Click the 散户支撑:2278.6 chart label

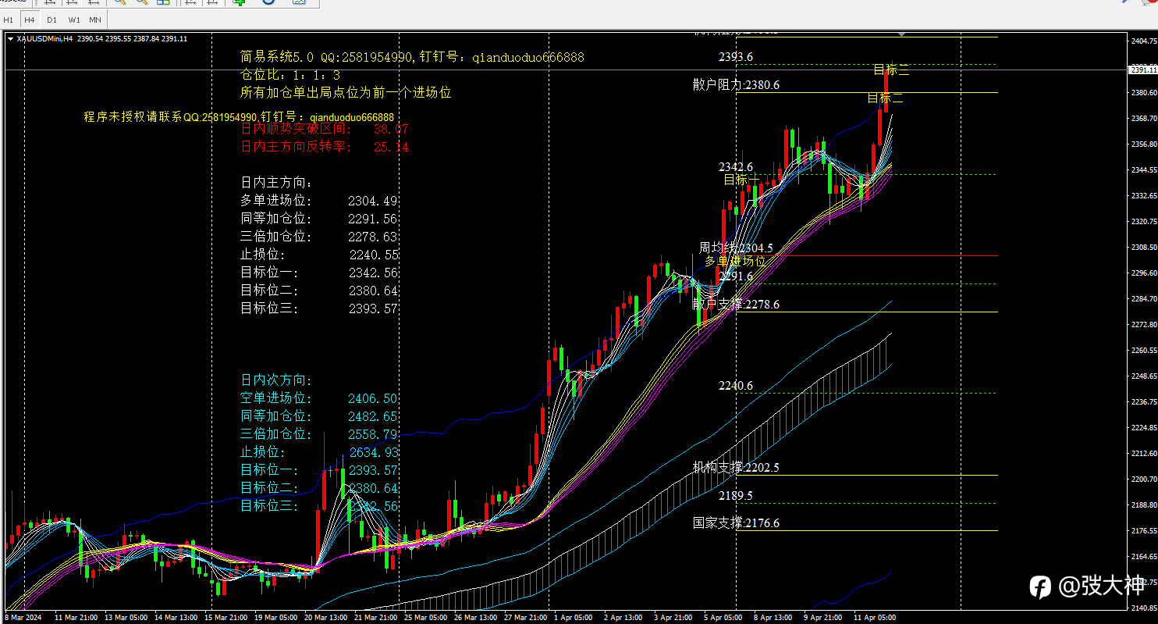pyautogui.click(x=736, y=304)
